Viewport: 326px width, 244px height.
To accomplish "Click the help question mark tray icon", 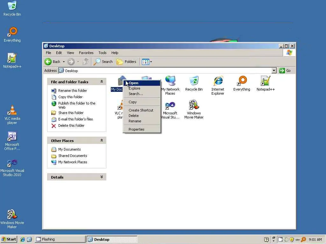I will 266,240.
